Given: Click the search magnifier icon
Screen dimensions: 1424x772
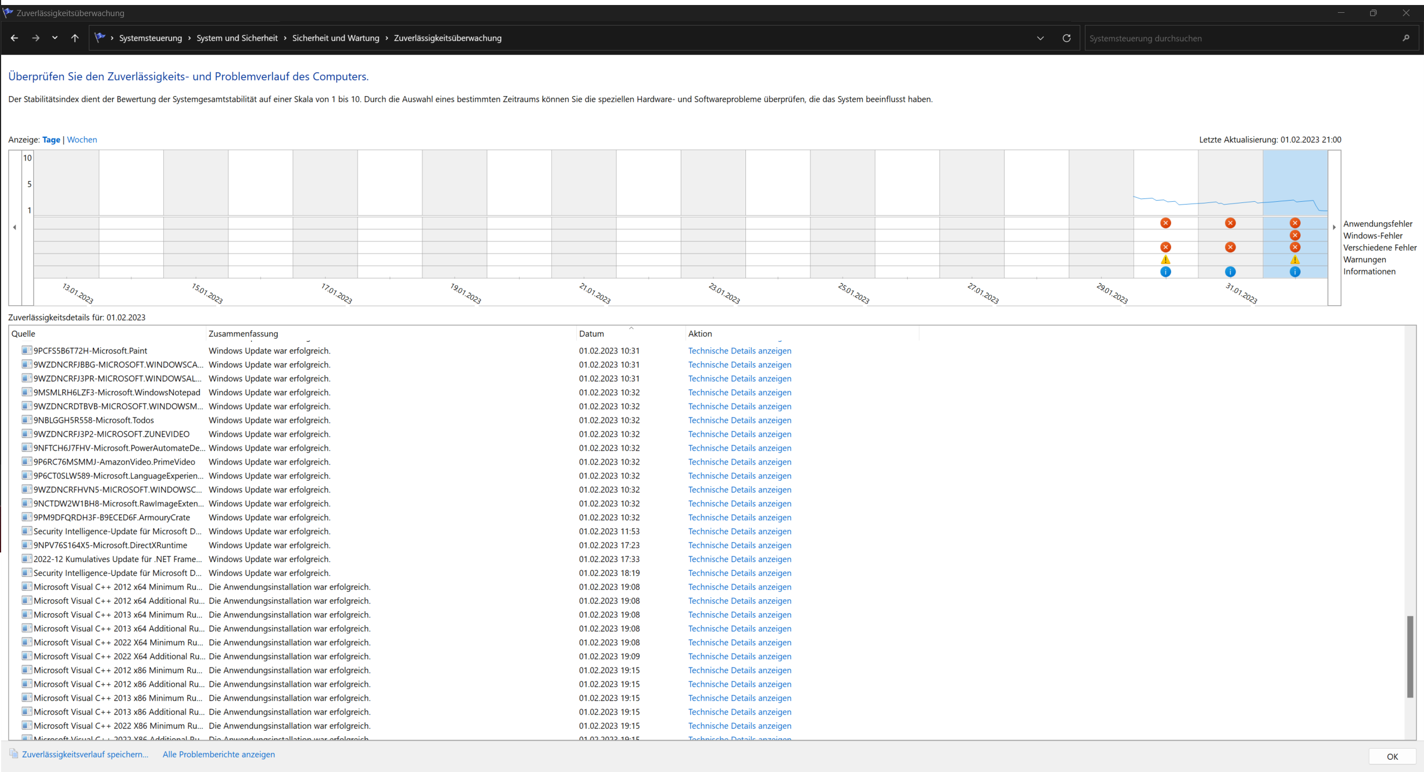Looking at the screenshot, I should [1406, 38].
